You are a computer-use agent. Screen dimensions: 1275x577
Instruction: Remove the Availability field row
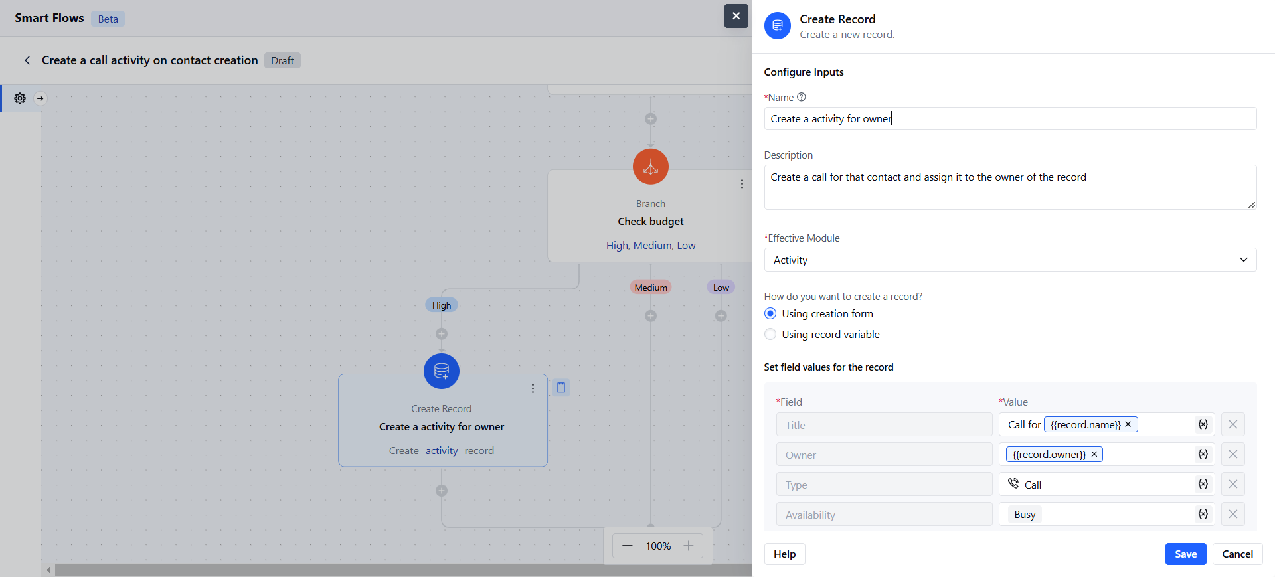click(x=1233, y=514)
